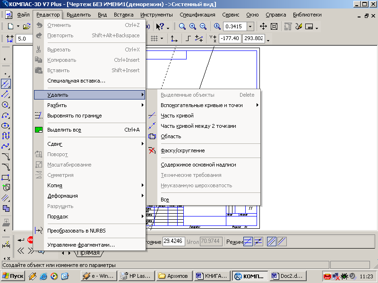
Task: Open the zoom scale 0.3415 dropdown
Action: tap(250, 26)
